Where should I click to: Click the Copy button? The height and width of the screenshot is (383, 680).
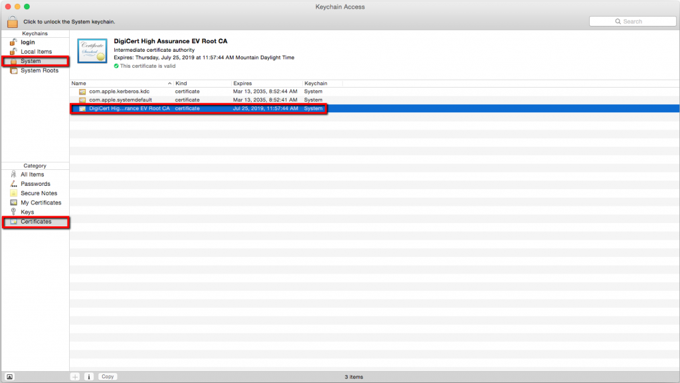pyautogui.click(x=107, y=376)
